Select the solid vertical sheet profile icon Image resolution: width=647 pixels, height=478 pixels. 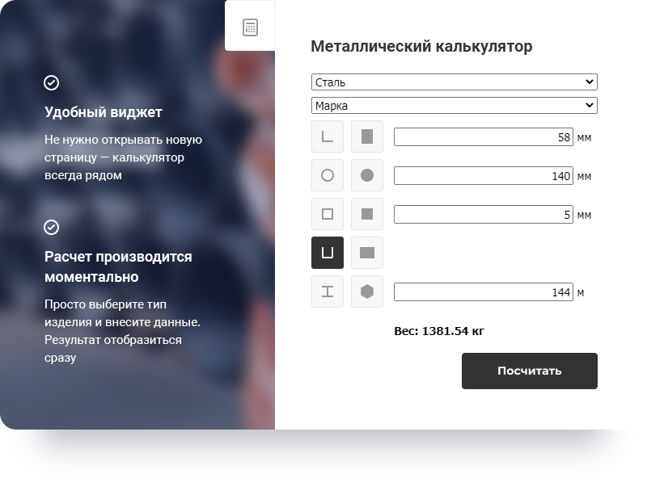[x=367, y=136]
